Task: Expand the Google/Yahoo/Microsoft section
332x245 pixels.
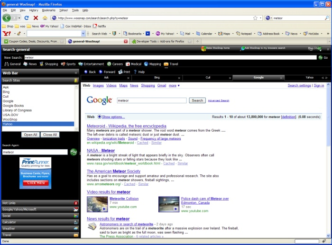Action: (40, 209)
